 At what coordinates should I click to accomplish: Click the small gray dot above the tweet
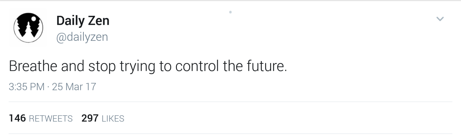(x=230, y=12)
